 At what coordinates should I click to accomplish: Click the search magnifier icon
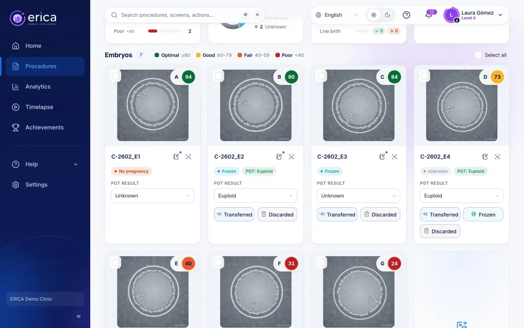click(114, 15)
